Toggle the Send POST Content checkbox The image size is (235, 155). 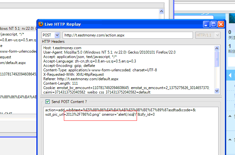(x=47, y=102)
